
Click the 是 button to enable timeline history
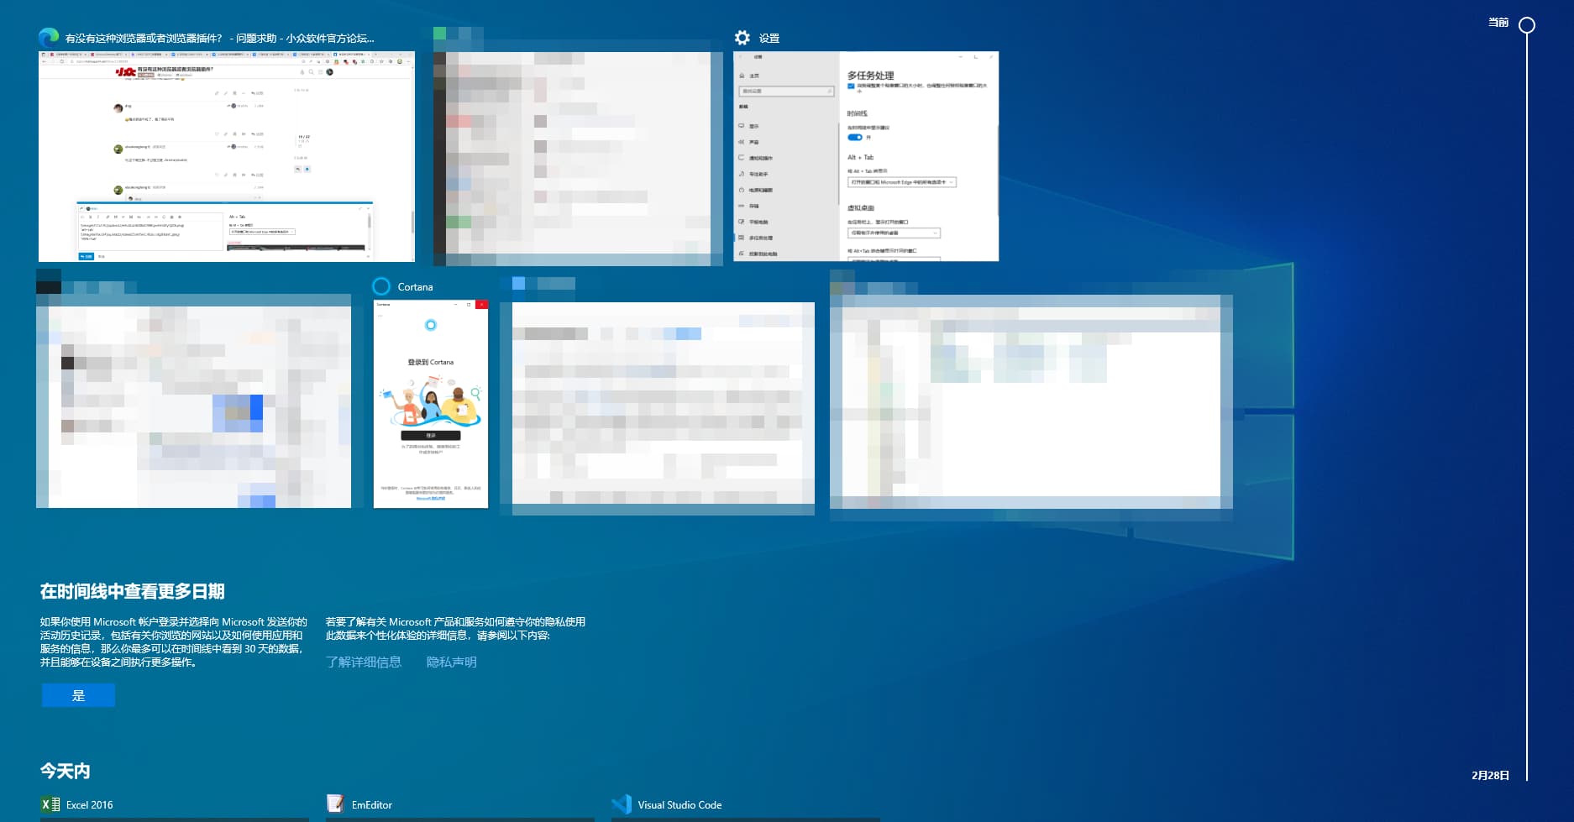[78, 695]
